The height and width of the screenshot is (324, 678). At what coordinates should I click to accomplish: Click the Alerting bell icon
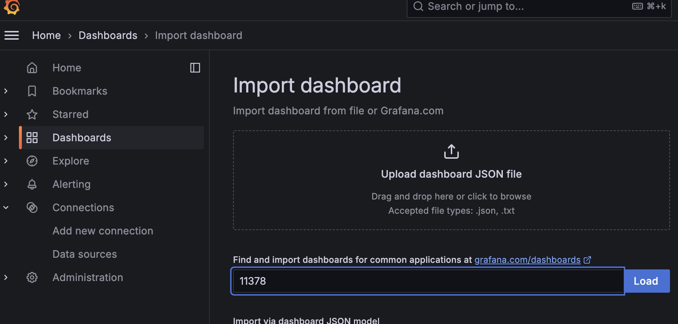[x=32, y=184]
